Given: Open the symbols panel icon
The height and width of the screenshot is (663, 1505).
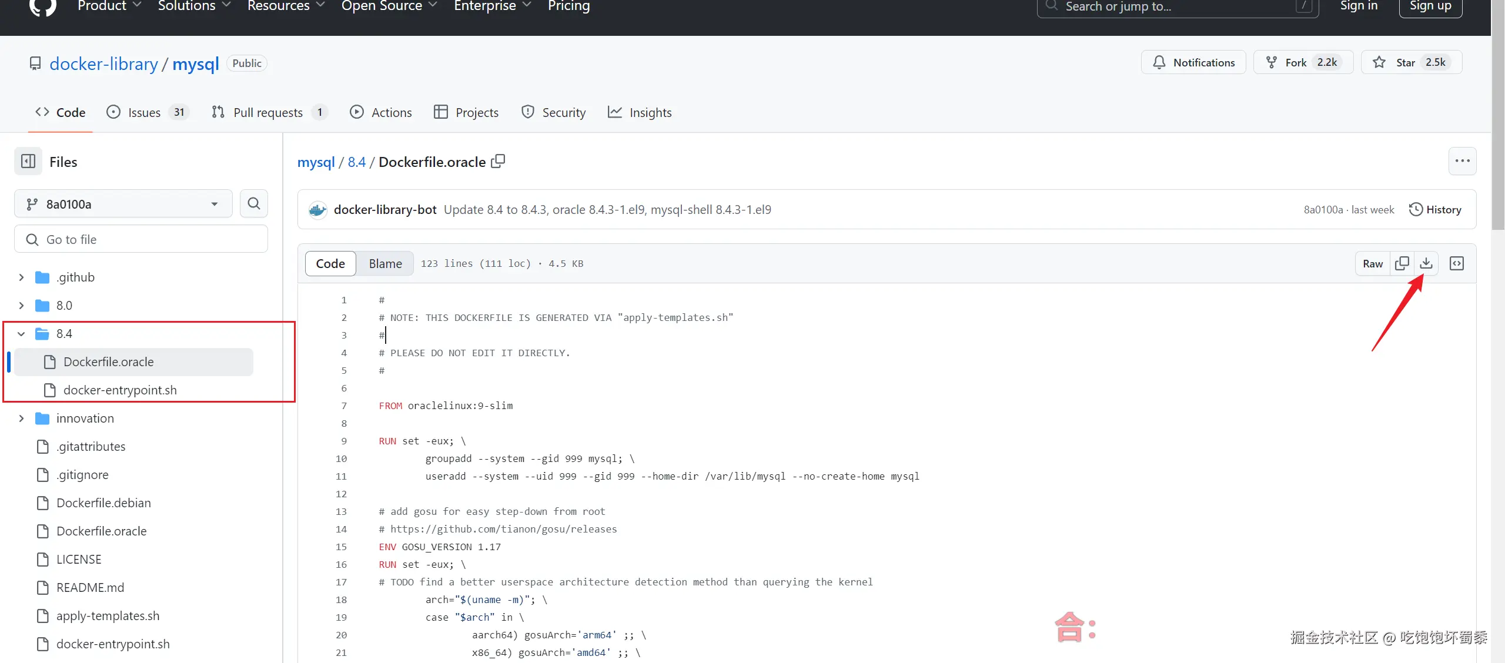Looking at the screenshot, I should [x=1456, y=263].
